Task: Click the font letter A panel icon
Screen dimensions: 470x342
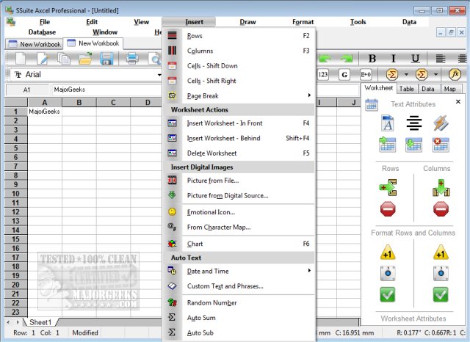Action: click(x=387, y=123)
